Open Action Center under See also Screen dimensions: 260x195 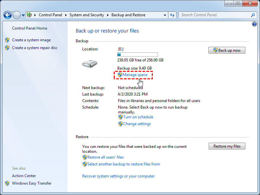pyautogui.click(x=24, y=176)
